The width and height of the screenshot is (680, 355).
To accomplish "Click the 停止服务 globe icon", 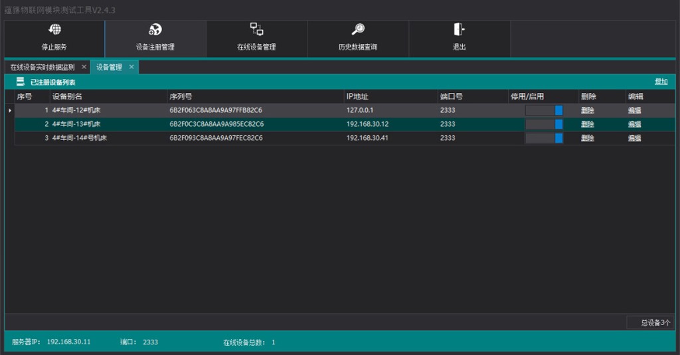I will [54, 29].
